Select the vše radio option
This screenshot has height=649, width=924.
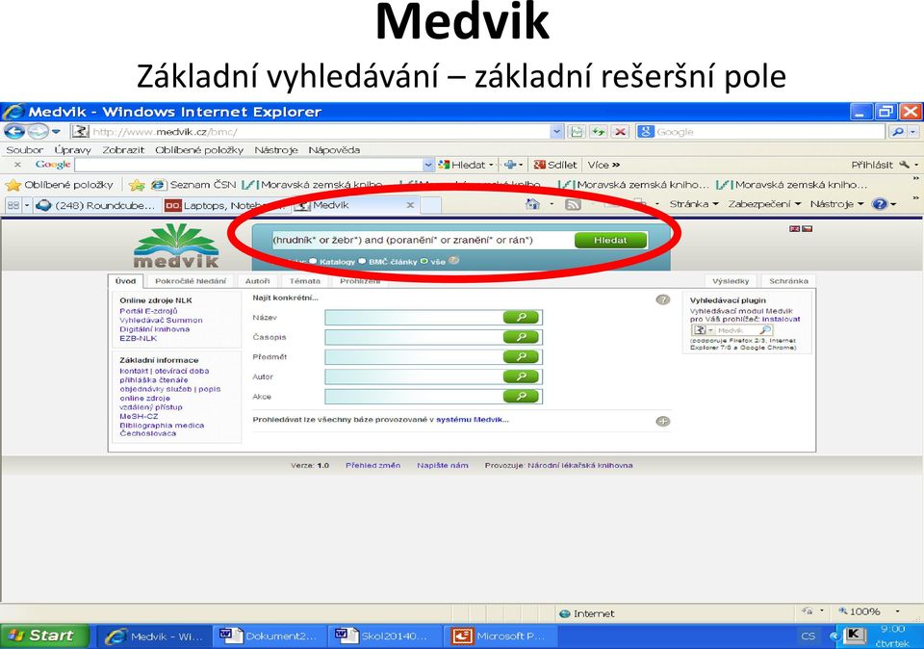[x=424, y=261]
